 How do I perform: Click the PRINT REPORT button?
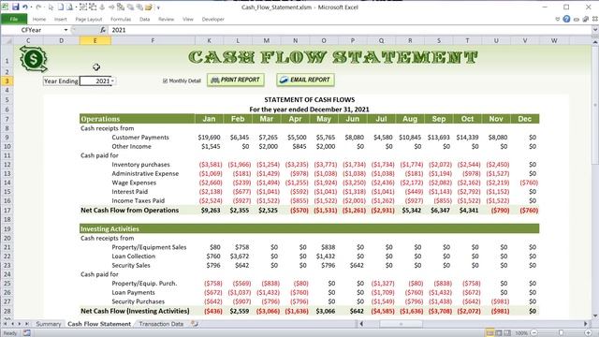click(236, 80)
